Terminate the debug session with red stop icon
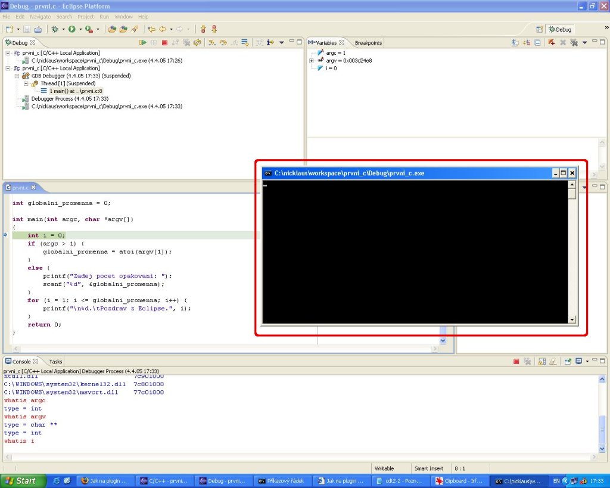 coord(164,43)
